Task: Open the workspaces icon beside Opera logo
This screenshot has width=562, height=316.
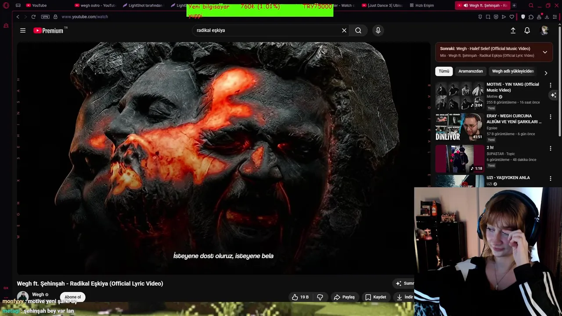Action: click(x=18, y=5)
